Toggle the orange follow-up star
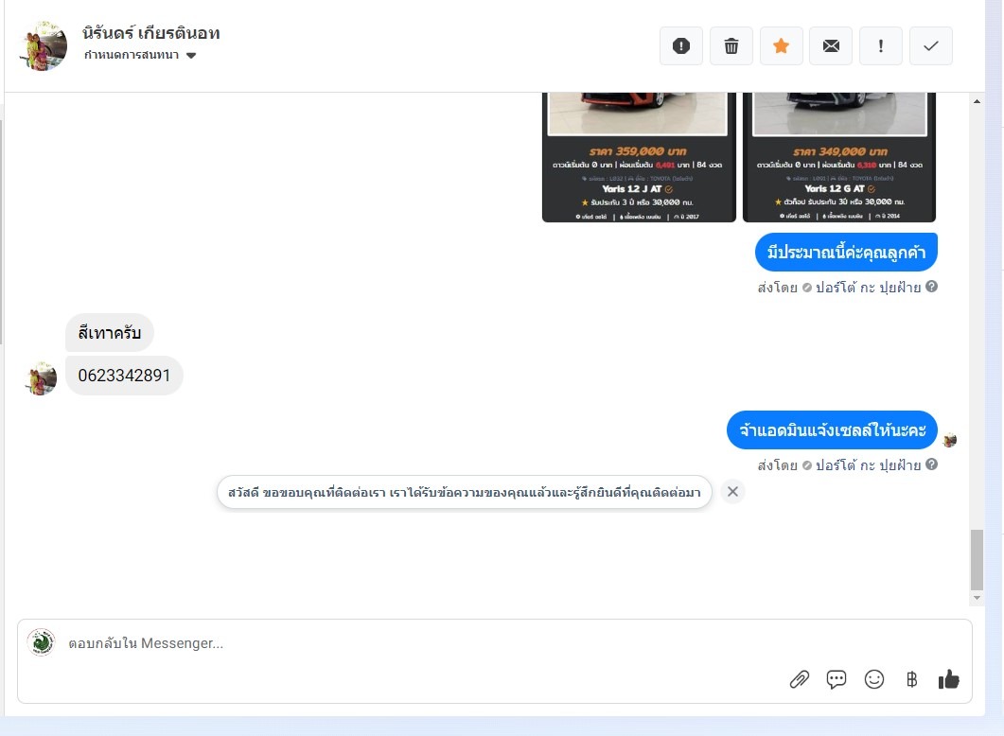 pyautogui.click(x=782, y=46)
